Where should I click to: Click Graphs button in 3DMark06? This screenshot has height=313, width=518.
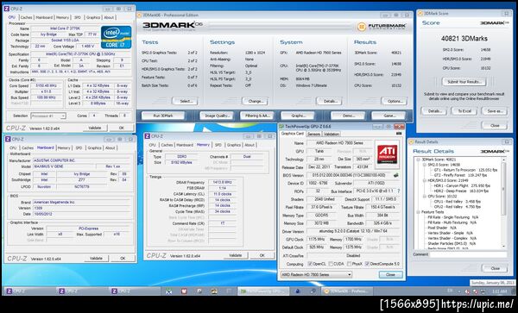click(298, 116)
